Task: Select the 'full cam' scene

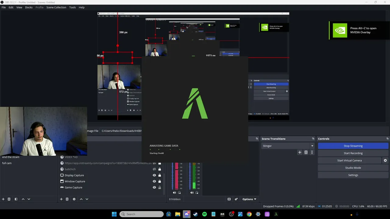Action: point(28,163)
